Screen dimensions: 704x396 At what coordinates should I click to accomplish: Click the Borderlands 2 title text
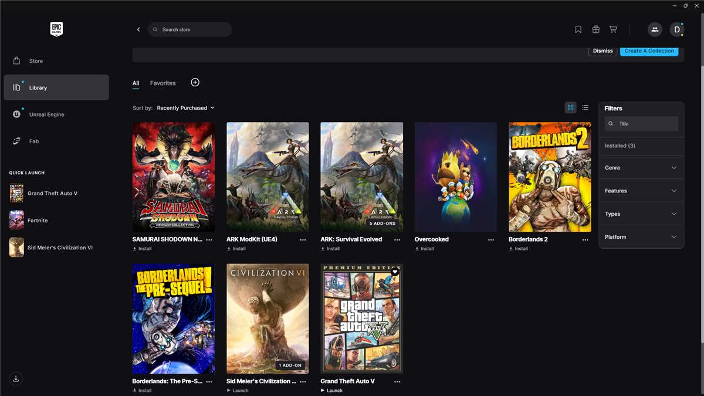tap(528, 239)
